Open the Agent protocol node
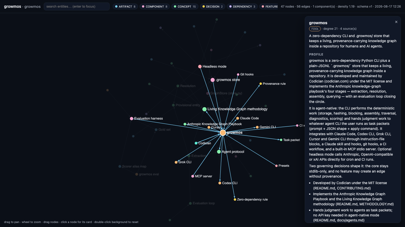Viewport: 405px width, 227px height. 219,152
